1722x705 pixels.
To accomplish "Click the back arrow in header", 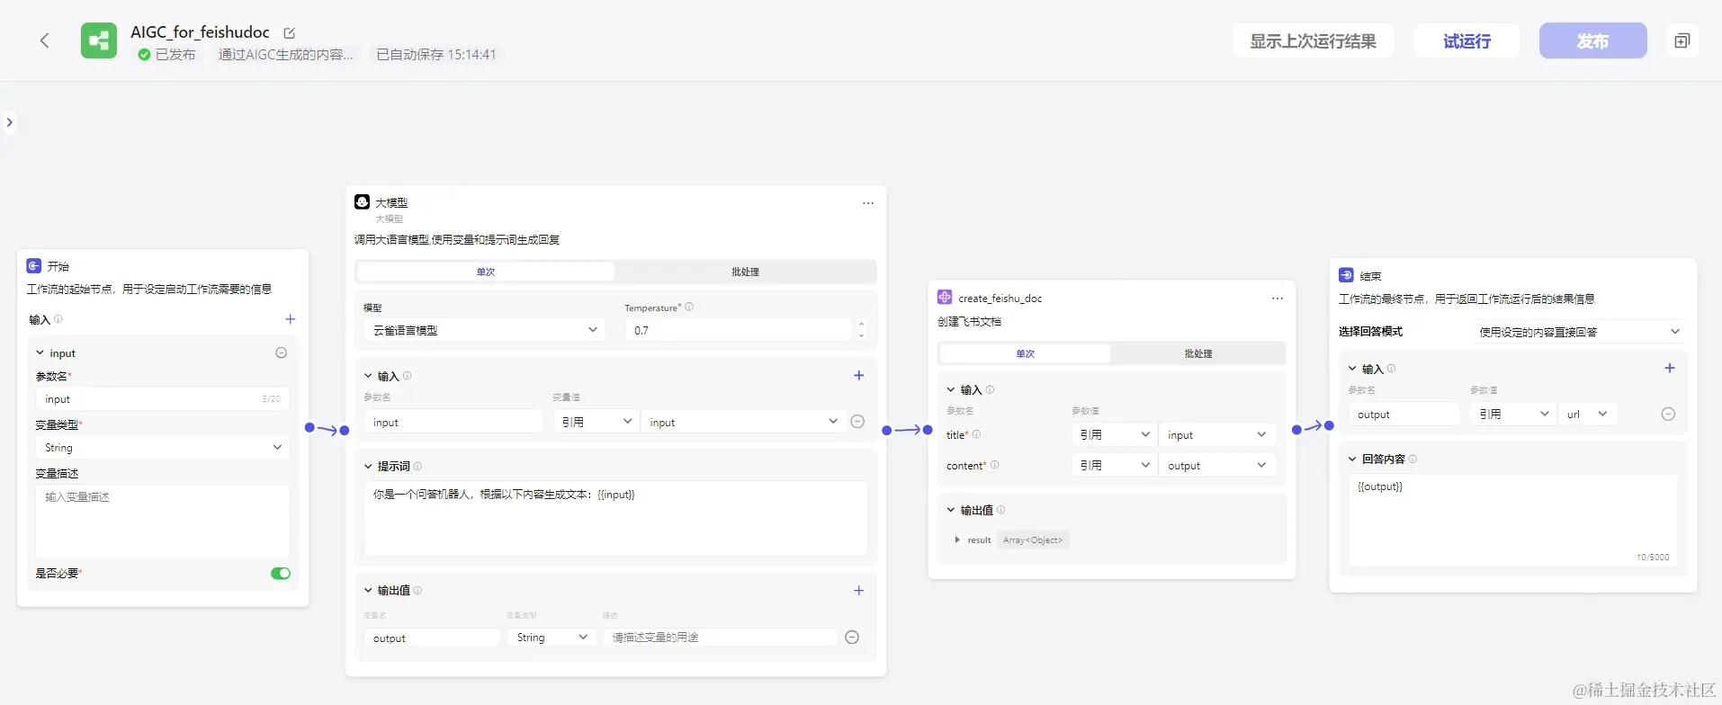I will pyautogui.click(x=44, y=40).
